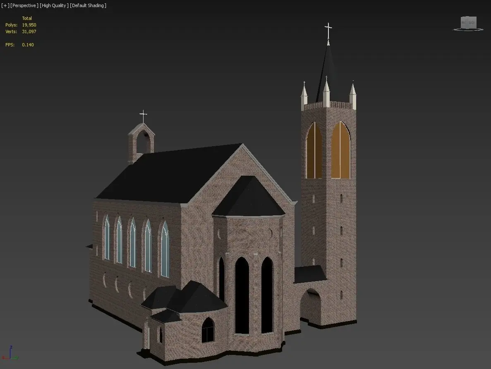Click the ViewCube in the viewport corner

point(468,22)
